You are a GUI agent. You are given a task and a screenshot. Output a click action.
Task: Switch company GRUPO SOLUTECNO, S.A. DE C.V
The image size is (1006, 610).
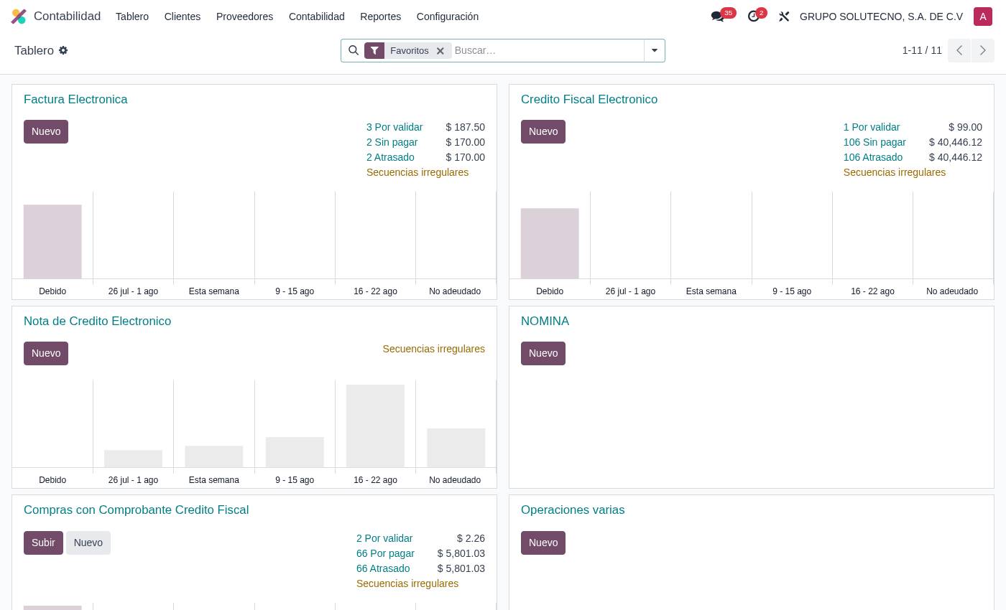point(881,17)
